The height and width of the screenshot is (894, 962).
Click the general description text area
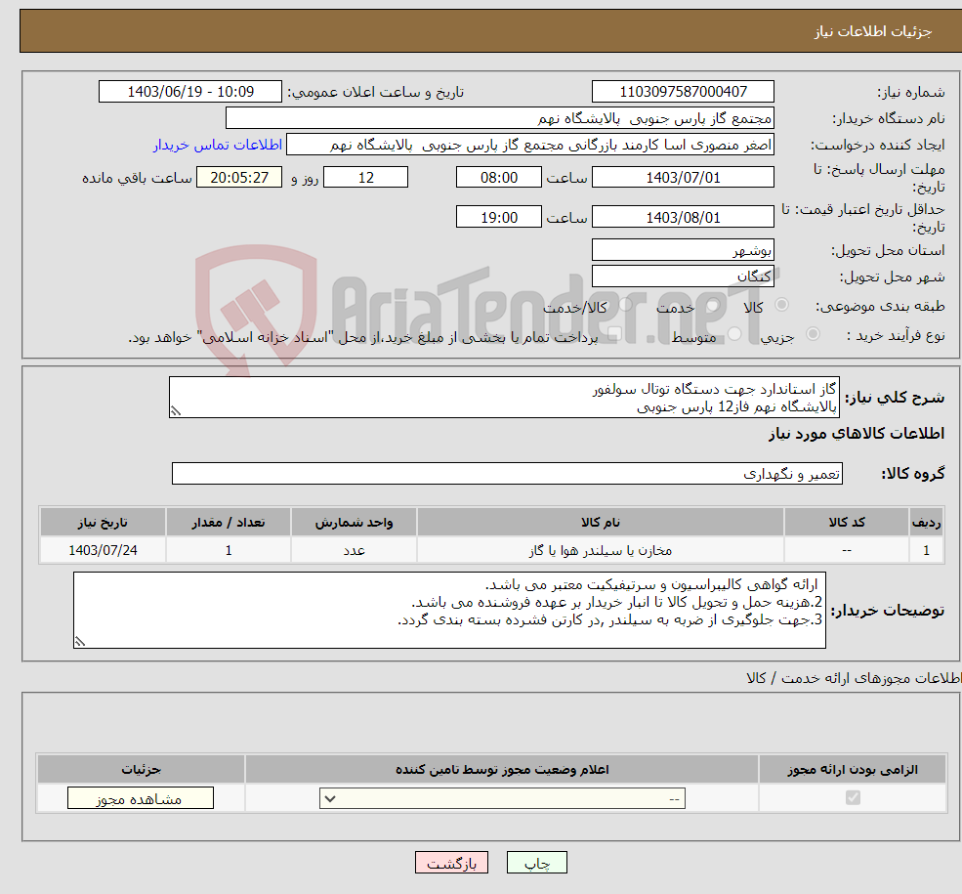504,397
